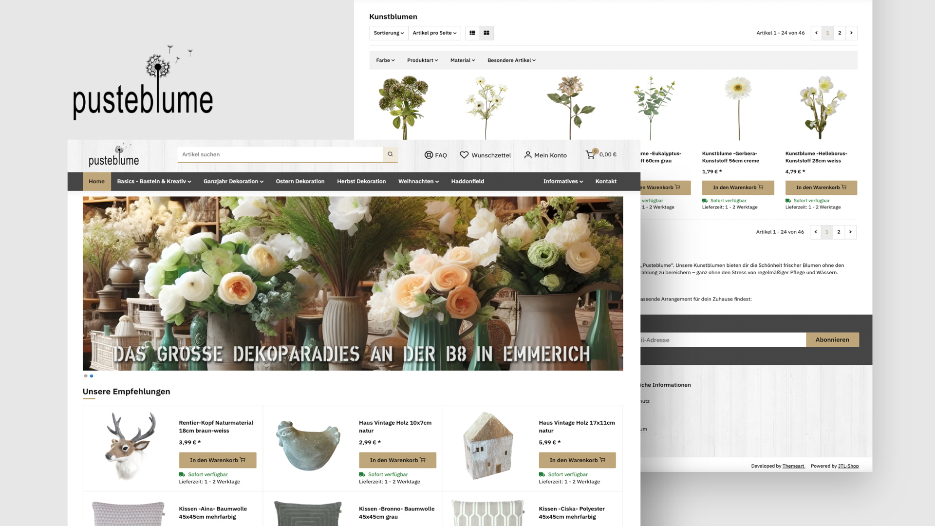Open Gerbera creme flower thumbnail
Screen dimensions: 935x526
(738, 108)
